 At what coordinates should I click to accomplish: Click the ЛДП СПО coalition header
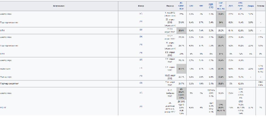[211, 6]
